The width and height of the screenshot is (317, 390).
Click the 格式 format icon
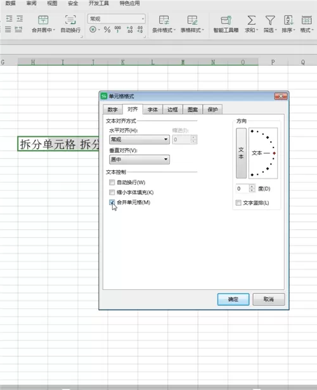click(307, 20)
